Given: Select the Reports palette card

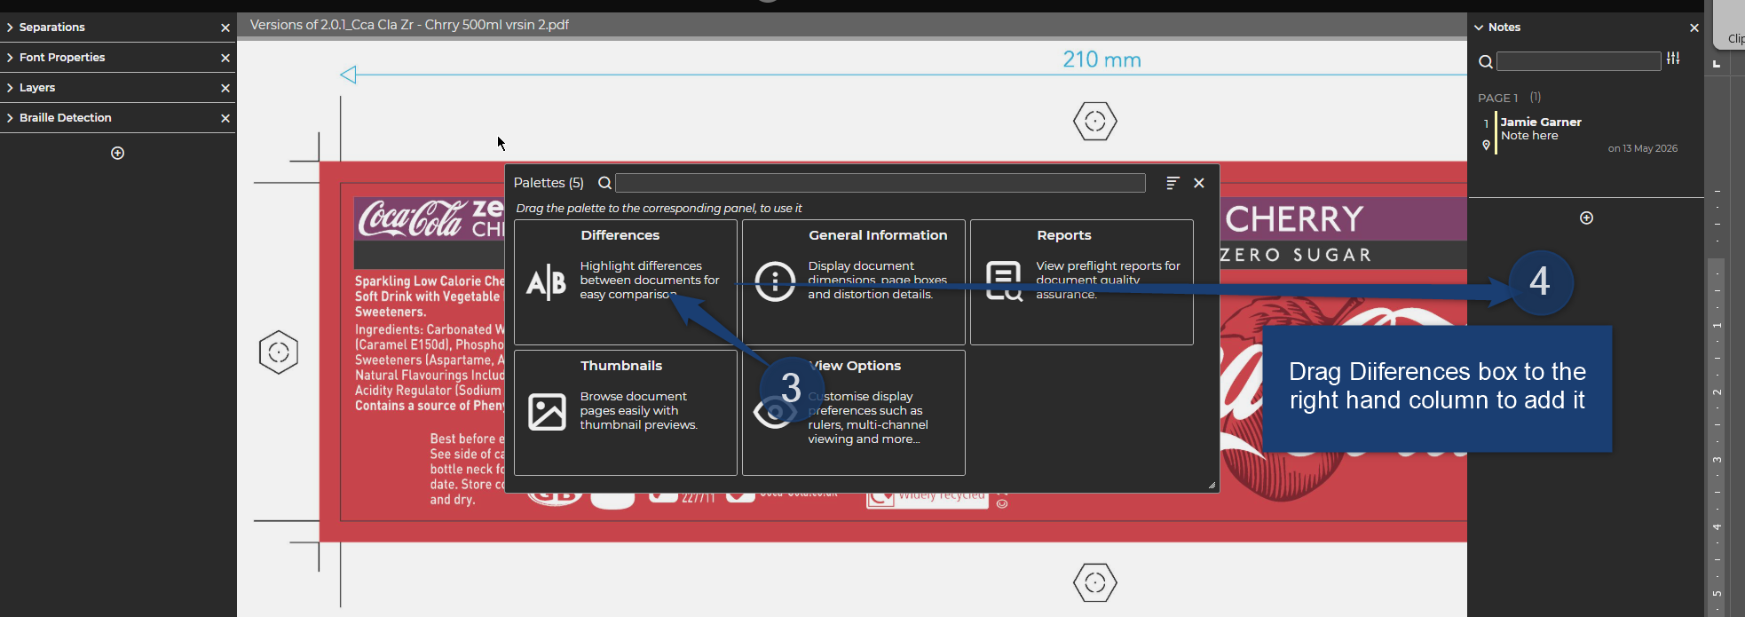Looking at the screenshot, I should pos(1082,282).
